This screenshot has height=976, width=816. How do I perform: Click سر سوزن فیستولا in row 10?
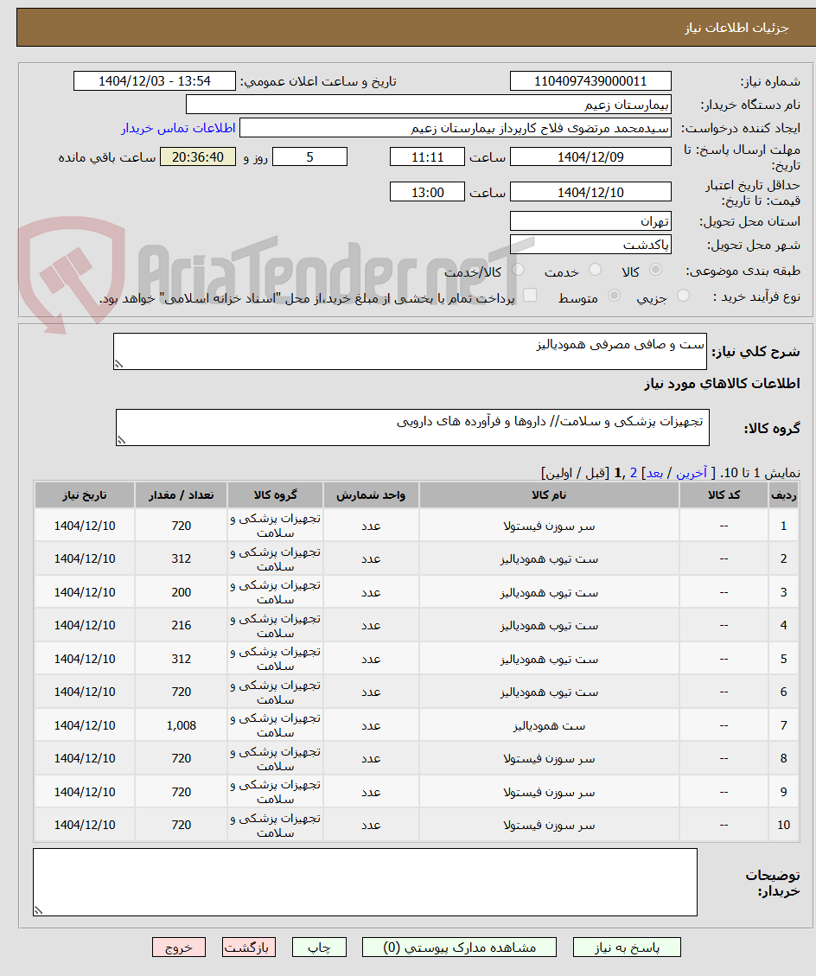(x=549, y=826)
